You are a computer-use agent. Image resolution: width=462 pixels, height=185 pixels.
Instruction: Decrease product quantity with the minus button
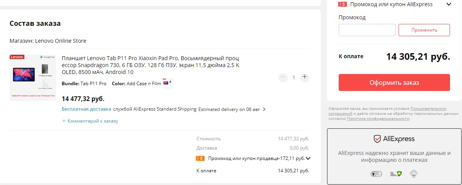(x=283, y=77)
